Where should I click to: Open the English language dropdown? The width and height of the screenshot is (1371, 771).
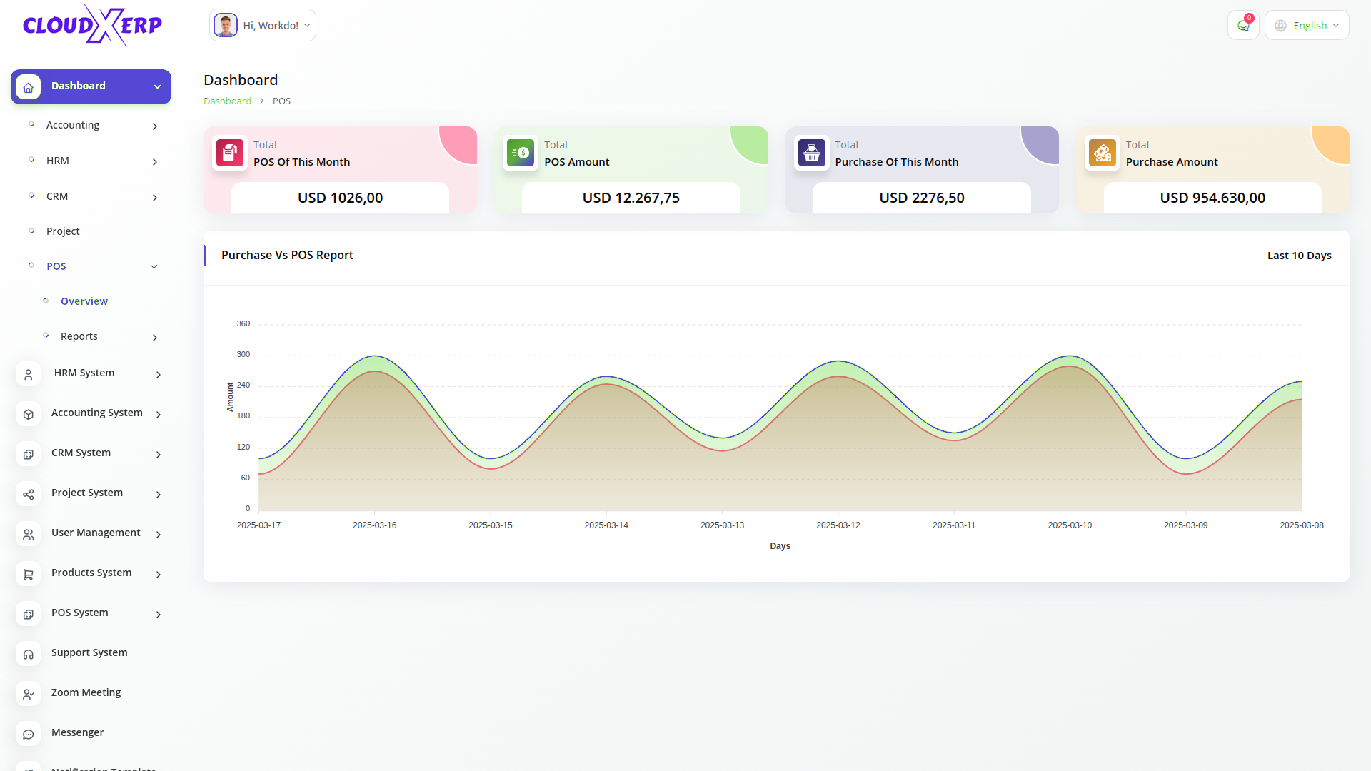(x=1307, y=26)
